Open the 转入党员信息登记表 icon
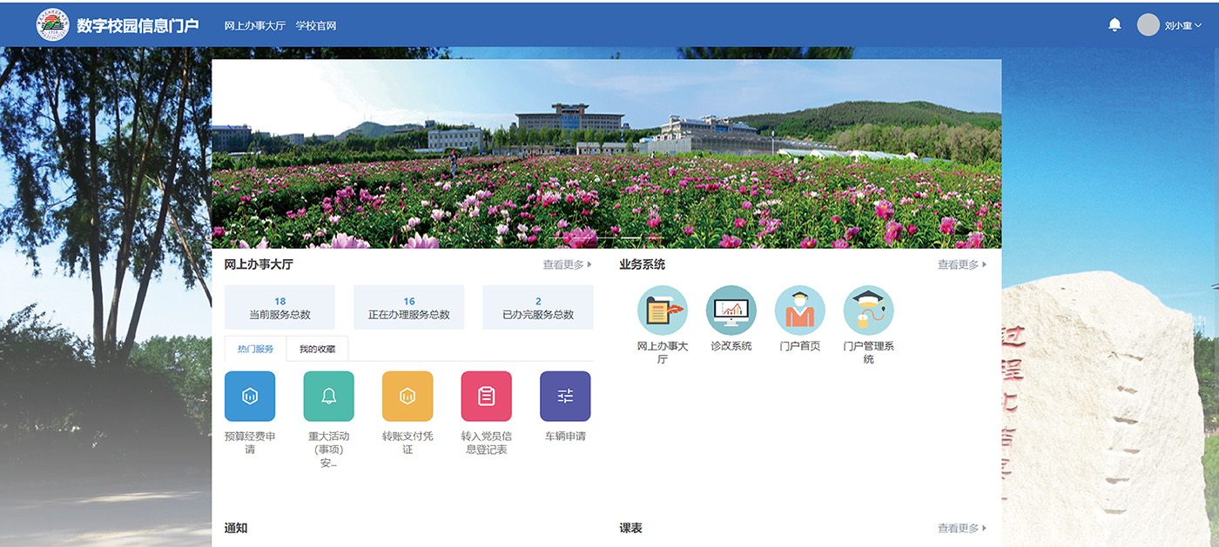This screenshot has height=547, width=1219. click(486, 397)
